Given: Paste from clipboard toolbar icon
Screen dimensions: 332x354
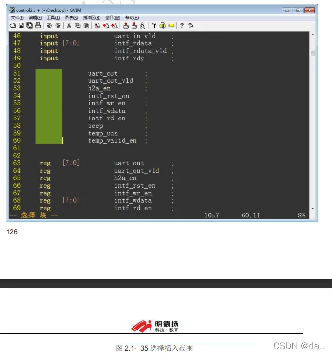Looking at the screenshot, I should pyautogui.click(x=86, y=25).
